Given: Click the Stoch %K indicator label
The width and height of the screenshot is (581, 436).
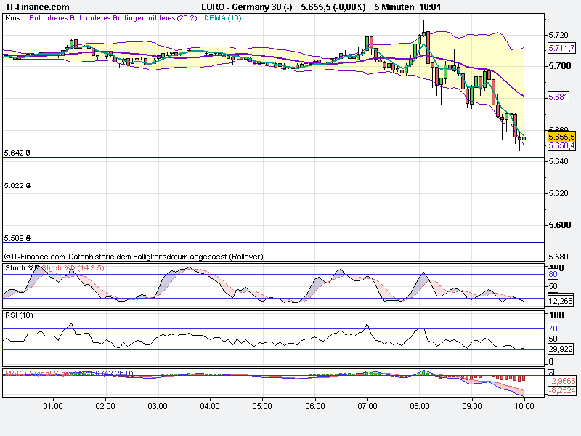Looking at the screenshot, I should pos(20,268).
